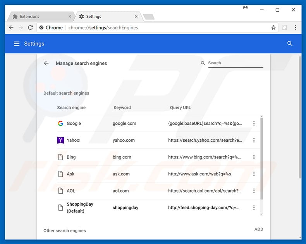This screenshot has width=306, height=244.
Task: Click the Default search engines heading
Action: click(x=66, y=93)
